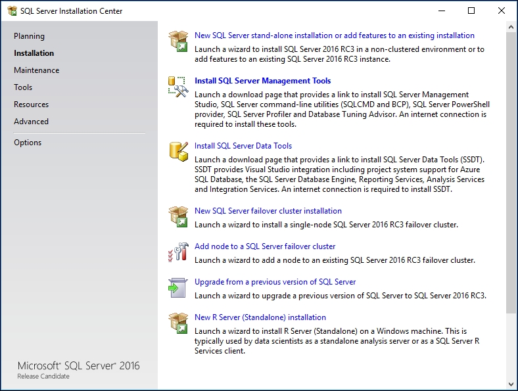Click the stand-alone installation box icon

(x=178, y=41)
